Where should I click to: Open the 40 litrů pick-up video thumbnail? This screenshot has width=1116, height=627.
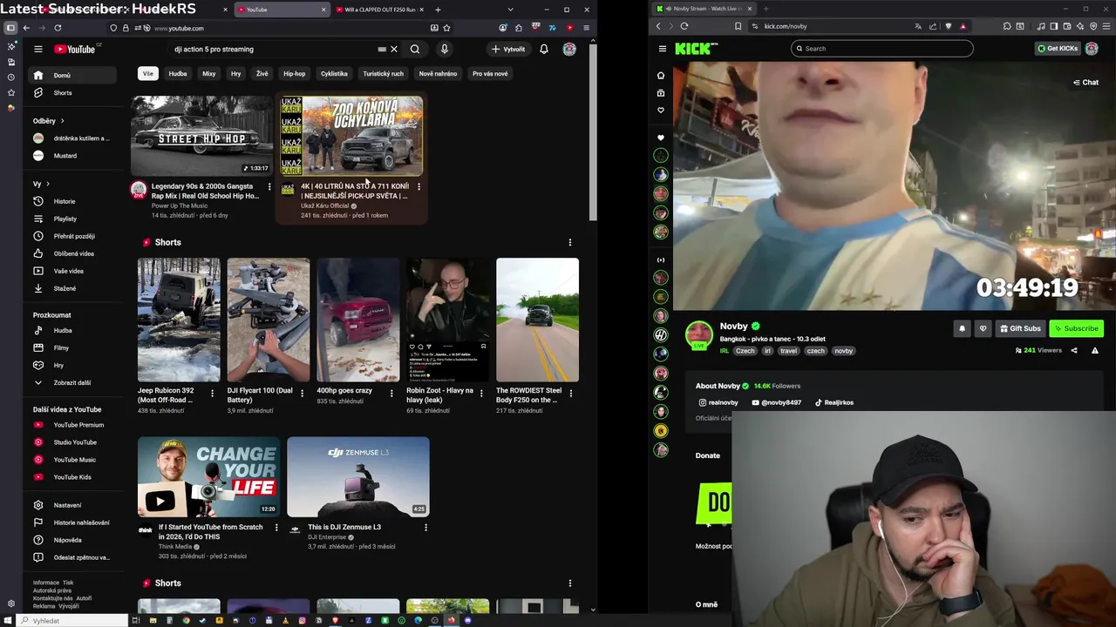click(x=351, y=135)
